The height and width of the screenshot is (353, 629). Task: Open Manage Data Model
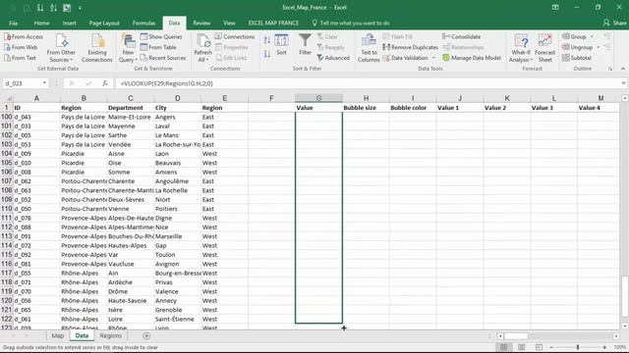point(472,58)
